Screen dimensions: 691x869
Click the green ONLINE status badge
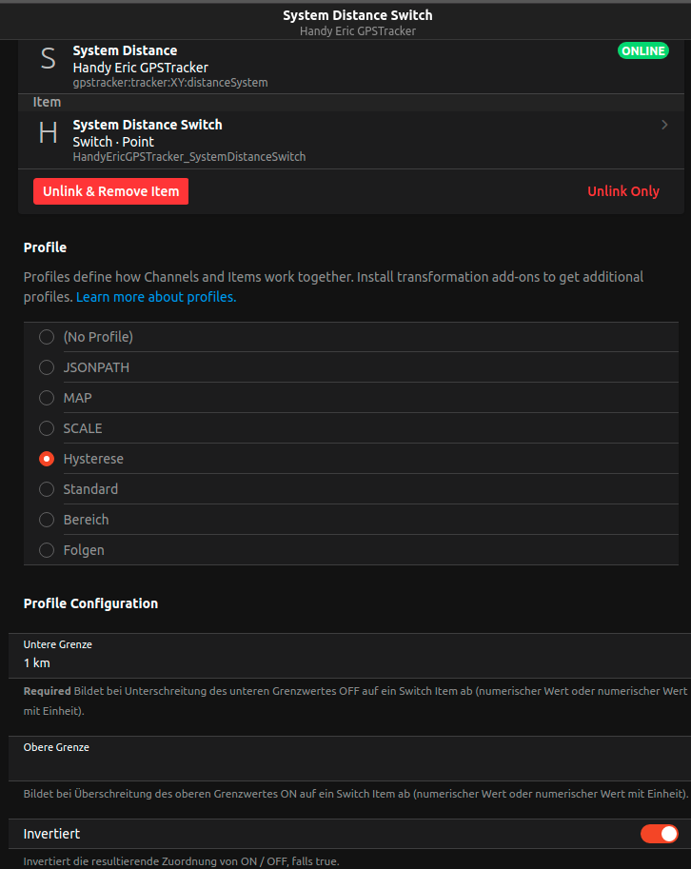point(643,51)
